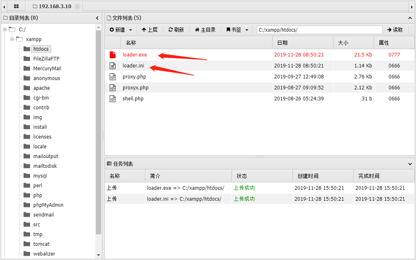The height and width of the screenshot is (260, 416).
Task: Open the apache folder
Action: [41, 88]
